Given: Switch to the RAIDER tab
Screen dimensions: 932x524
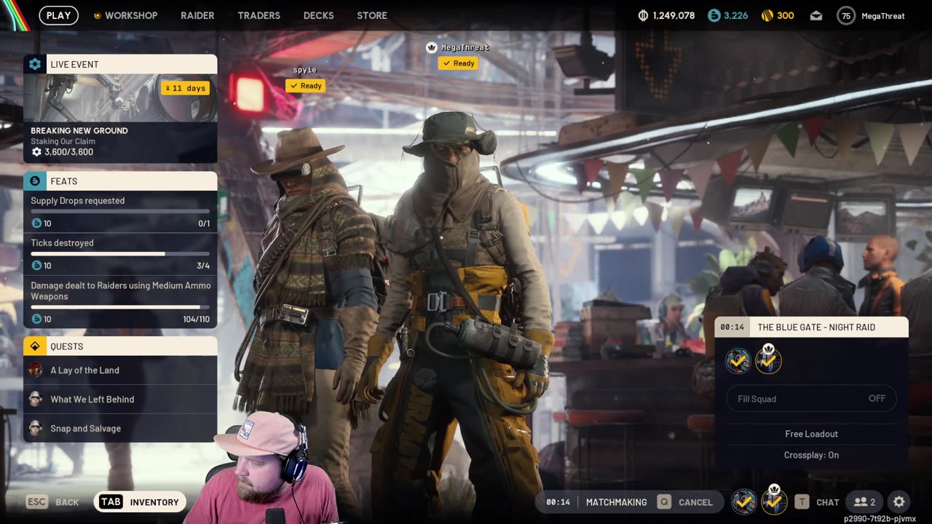Looking at the screenshot, I should click(x=197, y=15).
